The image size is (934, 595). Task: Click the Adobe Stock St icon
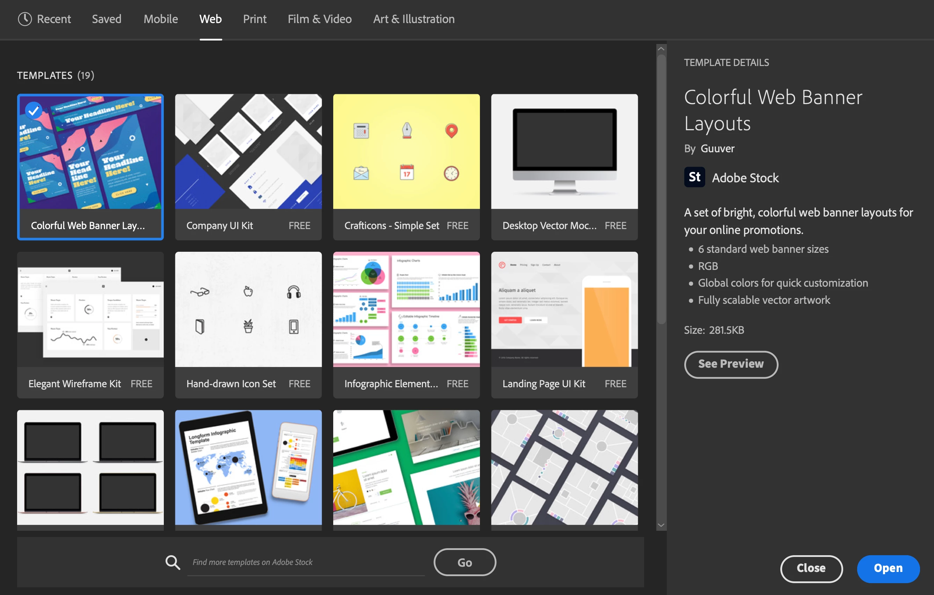[694, 177]
